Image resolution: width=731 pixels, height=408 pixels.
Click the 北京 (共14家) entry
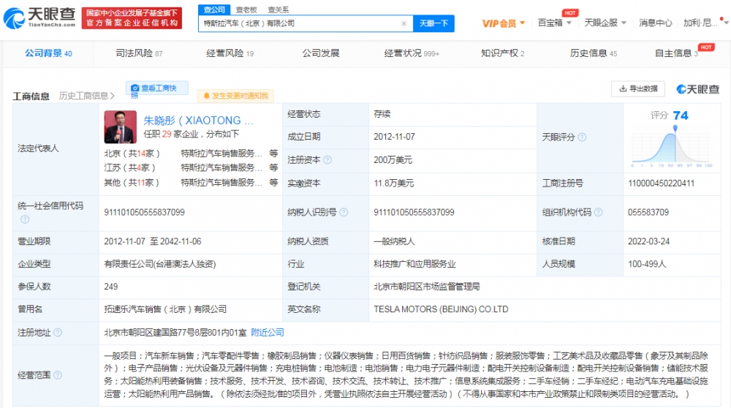point(132,154)
